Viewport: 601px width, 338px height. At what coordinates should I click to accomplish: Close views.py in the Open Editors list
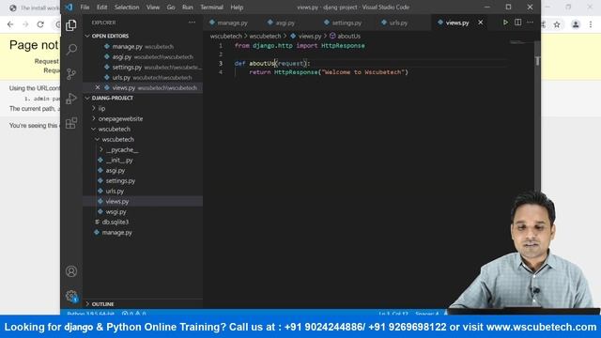tap(98, 87)
